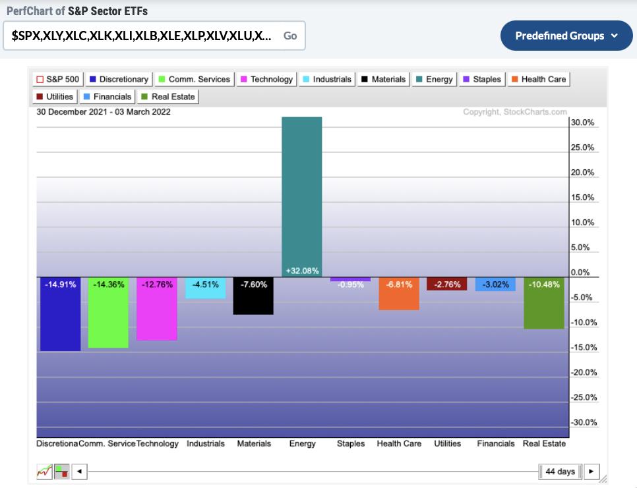This screenshot has width=637, height=488.
Task: Click the 44 days range label
Action: pyautogui.click(x=561, y=472)
